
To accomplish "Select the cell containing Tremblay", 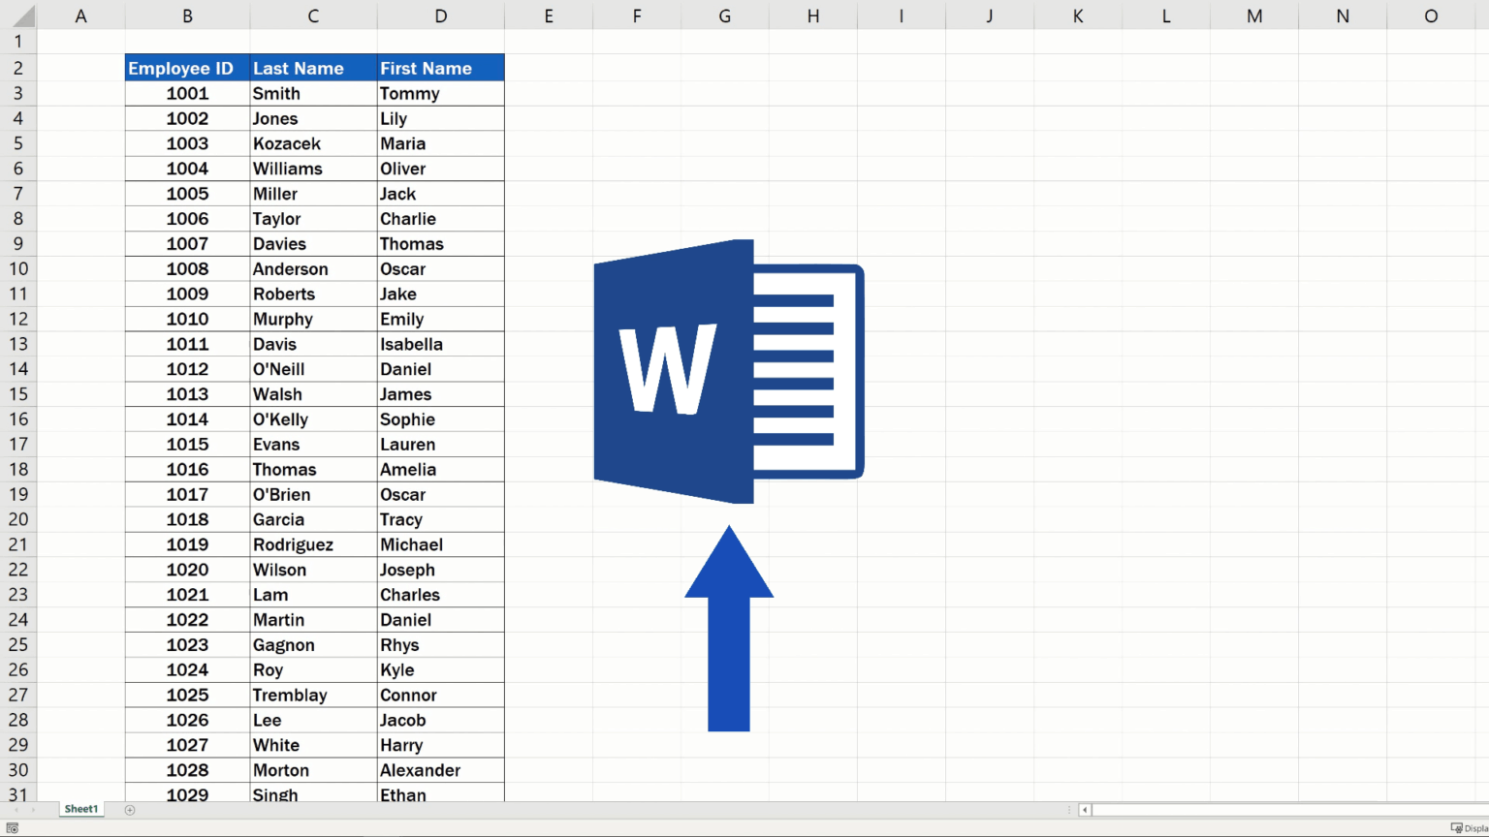I will (x=290, y=695).
